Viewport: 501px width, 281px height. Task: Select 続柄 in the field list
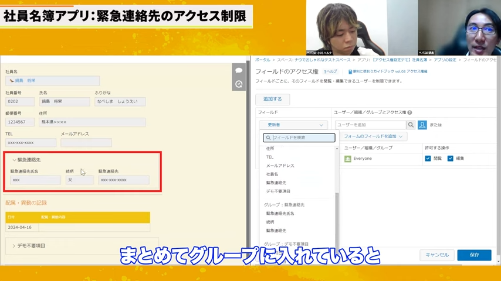(x=270, y=222)
